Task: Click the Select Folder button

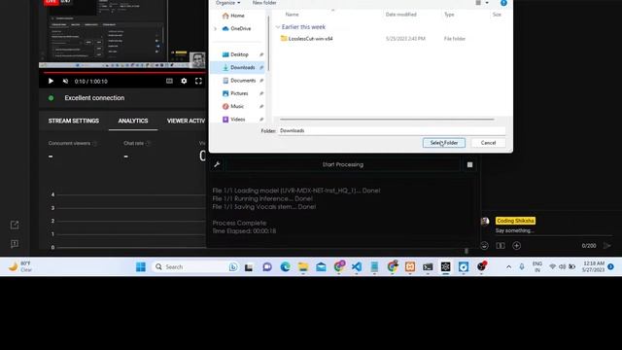Action: [x=444, y=143]
